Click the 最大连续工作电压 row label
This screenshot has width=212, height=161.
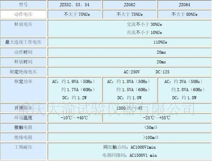23,42
